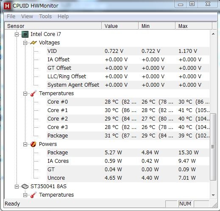Select the Core #3 temperature row

pyautogui.click(x=128, y=127)
